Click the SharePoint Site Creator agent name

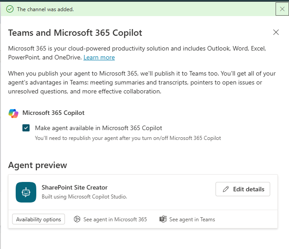(x=74, y=187)
